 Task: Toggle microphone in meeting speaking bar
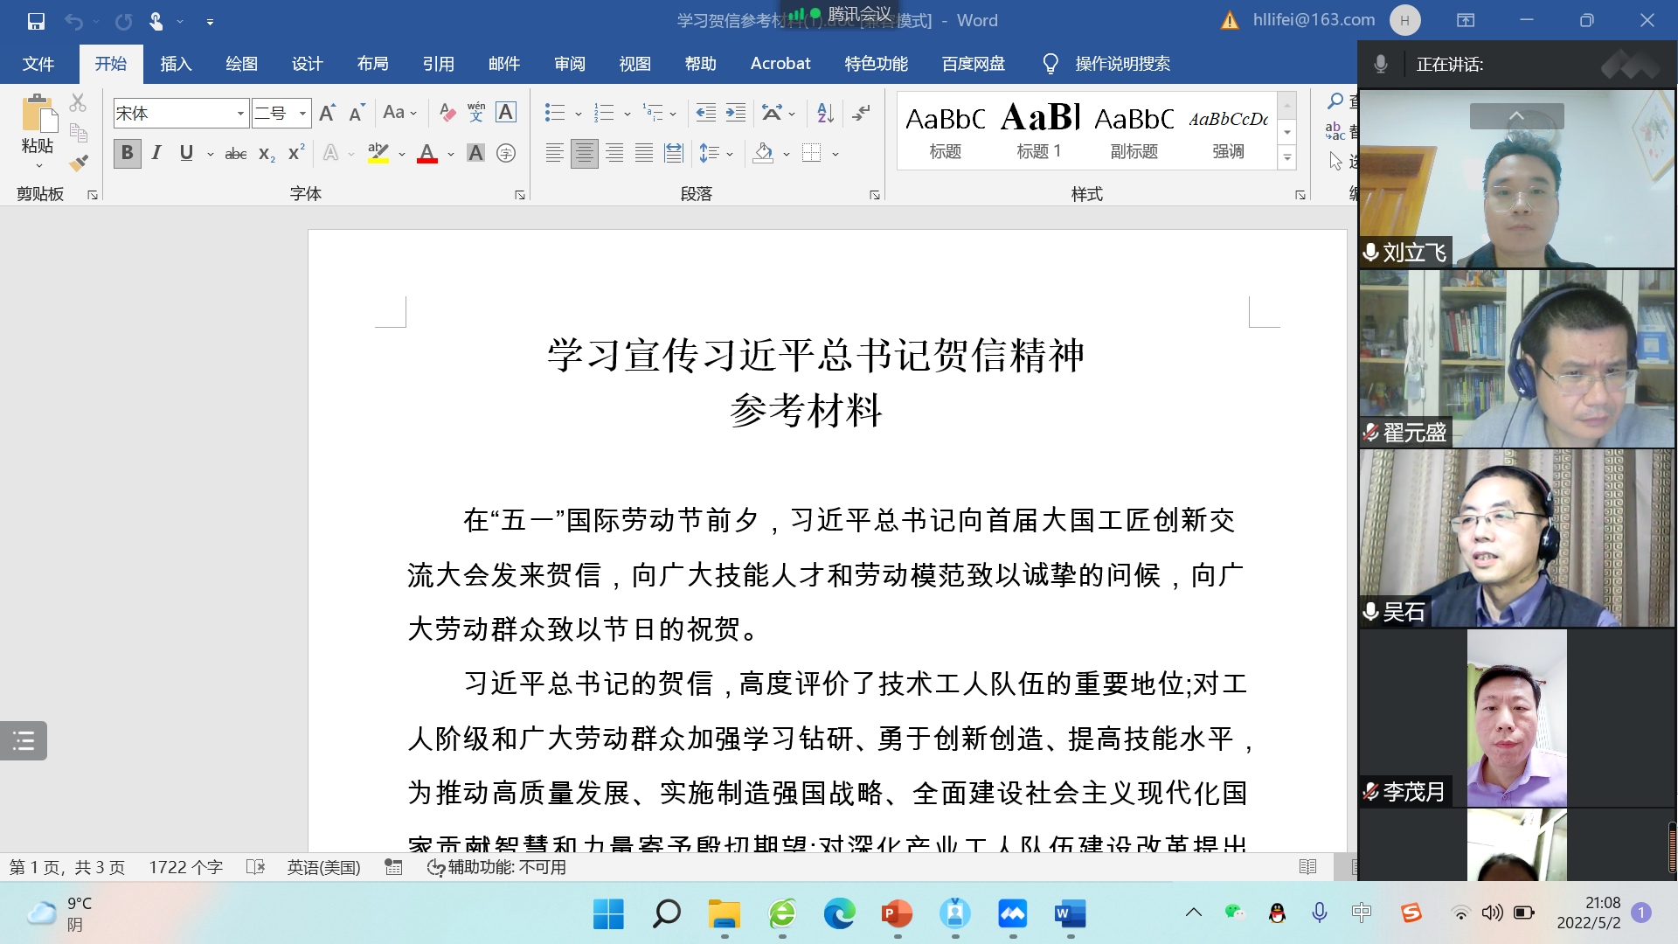click(1381, 64)
